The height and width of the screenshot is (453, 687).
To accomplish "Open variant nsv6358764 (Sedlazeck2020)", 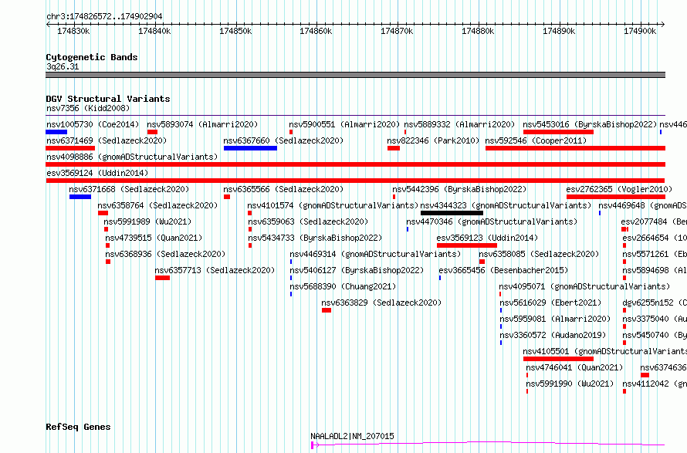I will pos(157,205).
